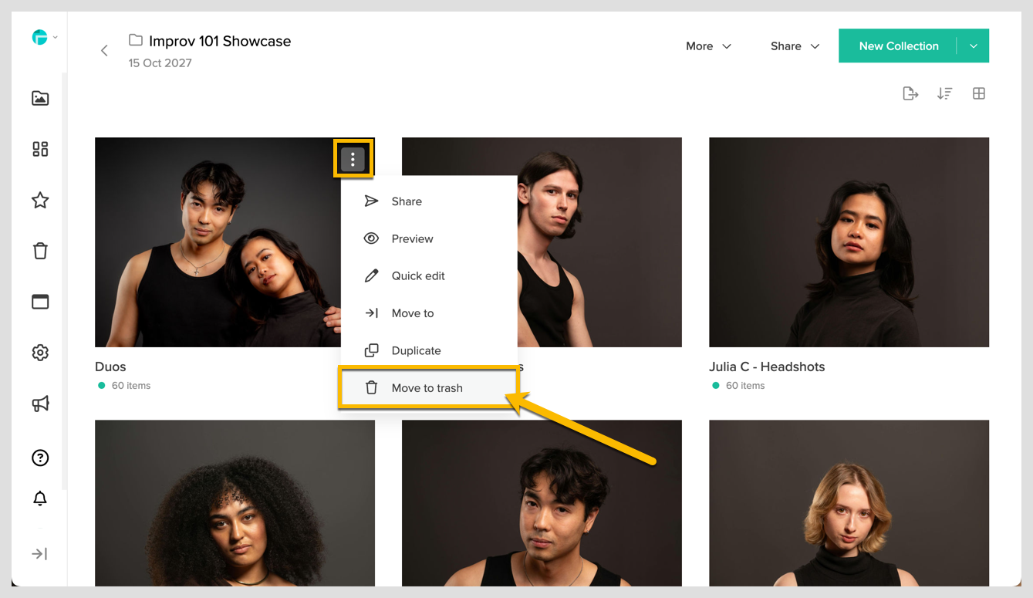Click the 15 Oct 2027 date
The width and height of the screenshot is (1033, 598).
[x=160, y=63]
